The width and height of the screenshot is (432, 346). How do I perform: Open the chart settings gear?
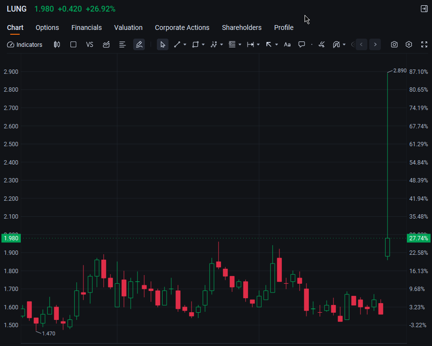[409, 44]
